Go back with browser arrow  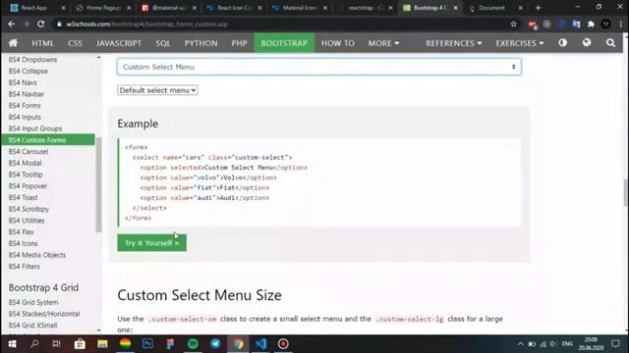pos(11,24)
